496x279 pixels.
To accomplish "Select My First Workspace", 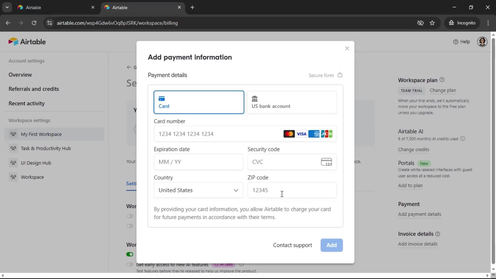I will pos(54,134).
